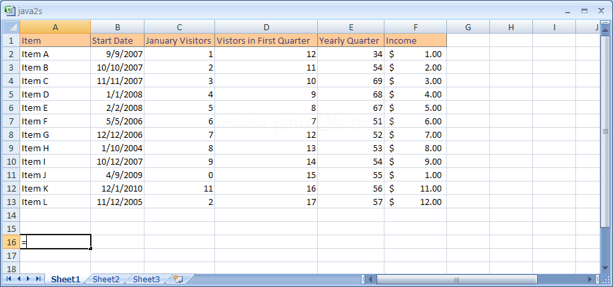Select column D header
Image resolution: width=613 pixels, height=287 pixels.
point(266,28)
